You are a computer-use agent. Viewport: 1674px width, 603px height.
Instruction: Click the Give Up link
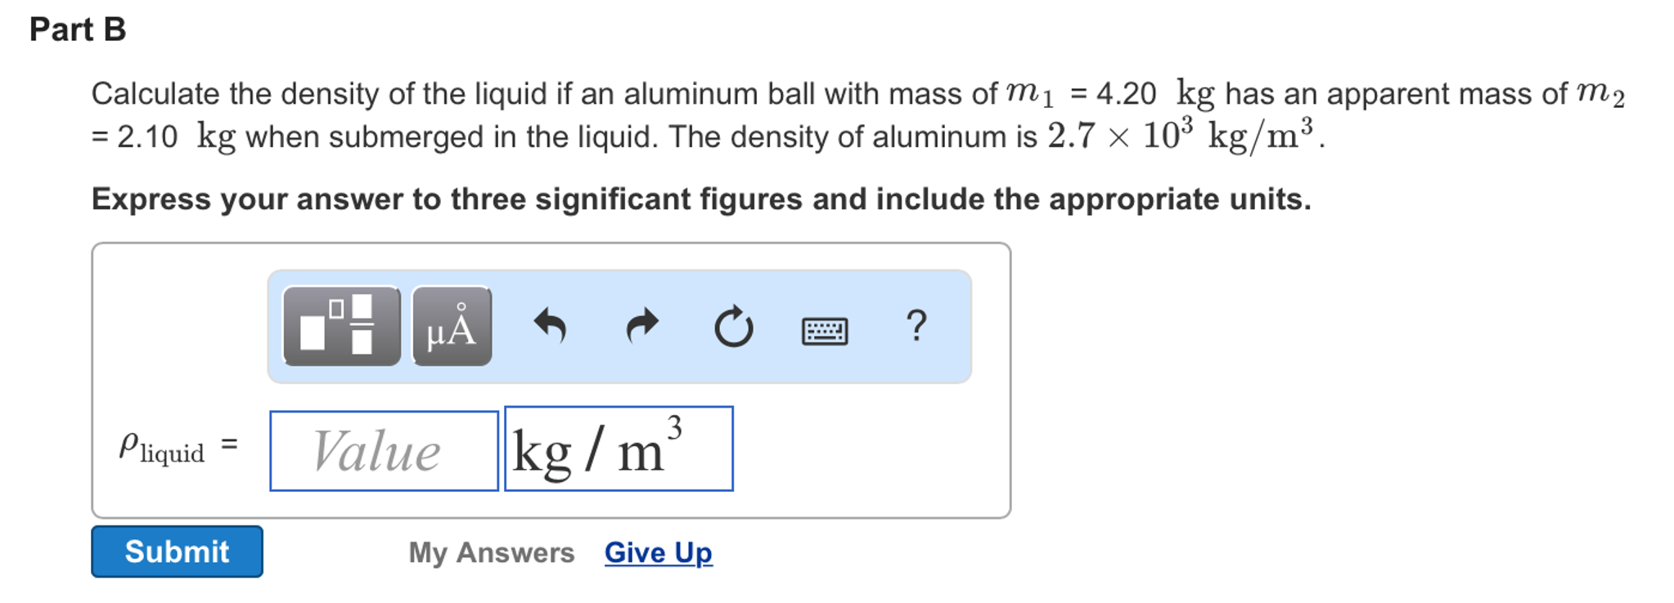click(657, 552)
